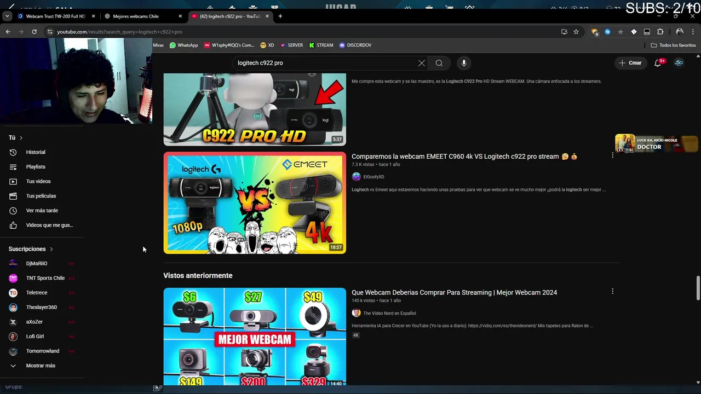This screenshot has height=394, width=701.
Task: Bookmark this page with the star
Action: (x=576, y=32)
